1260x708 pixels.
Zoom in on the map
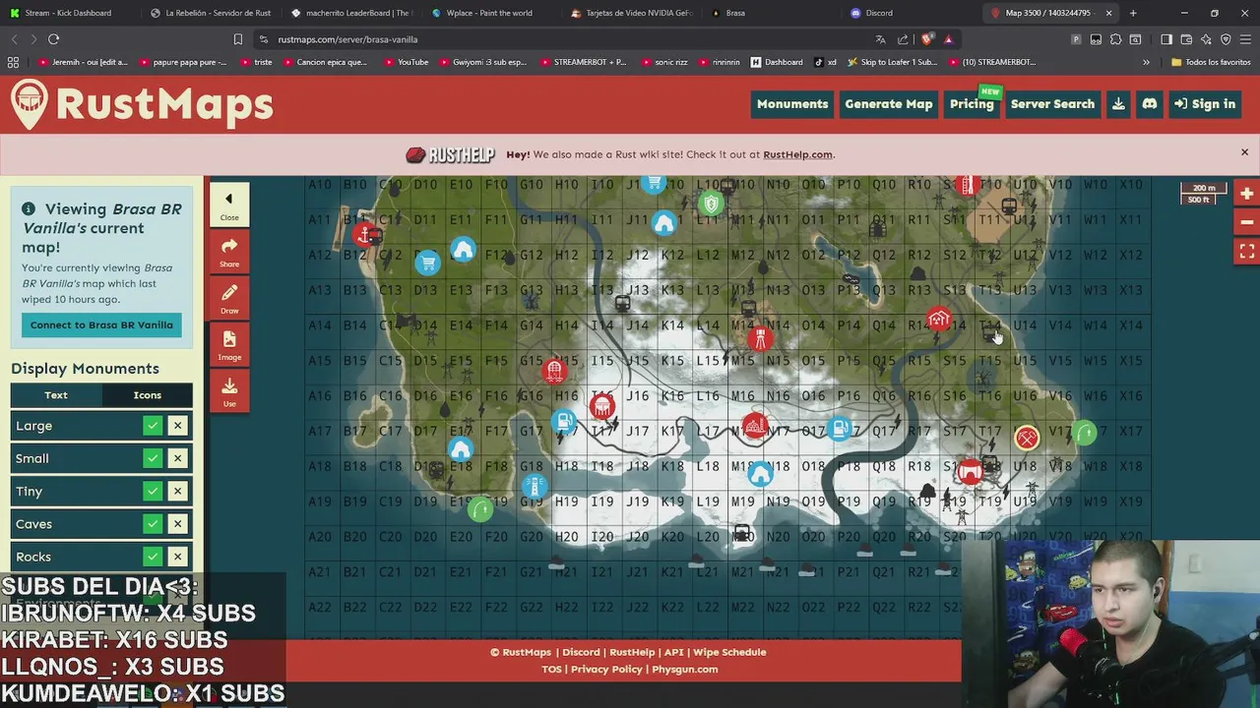pos(1247,194)
